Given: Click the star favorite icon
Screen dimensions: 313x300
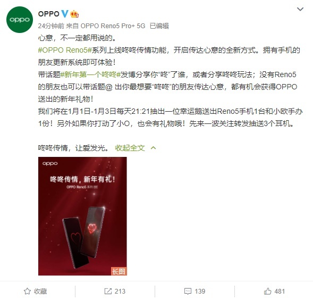Looking at the screenshot, I should tap(27, 291).
